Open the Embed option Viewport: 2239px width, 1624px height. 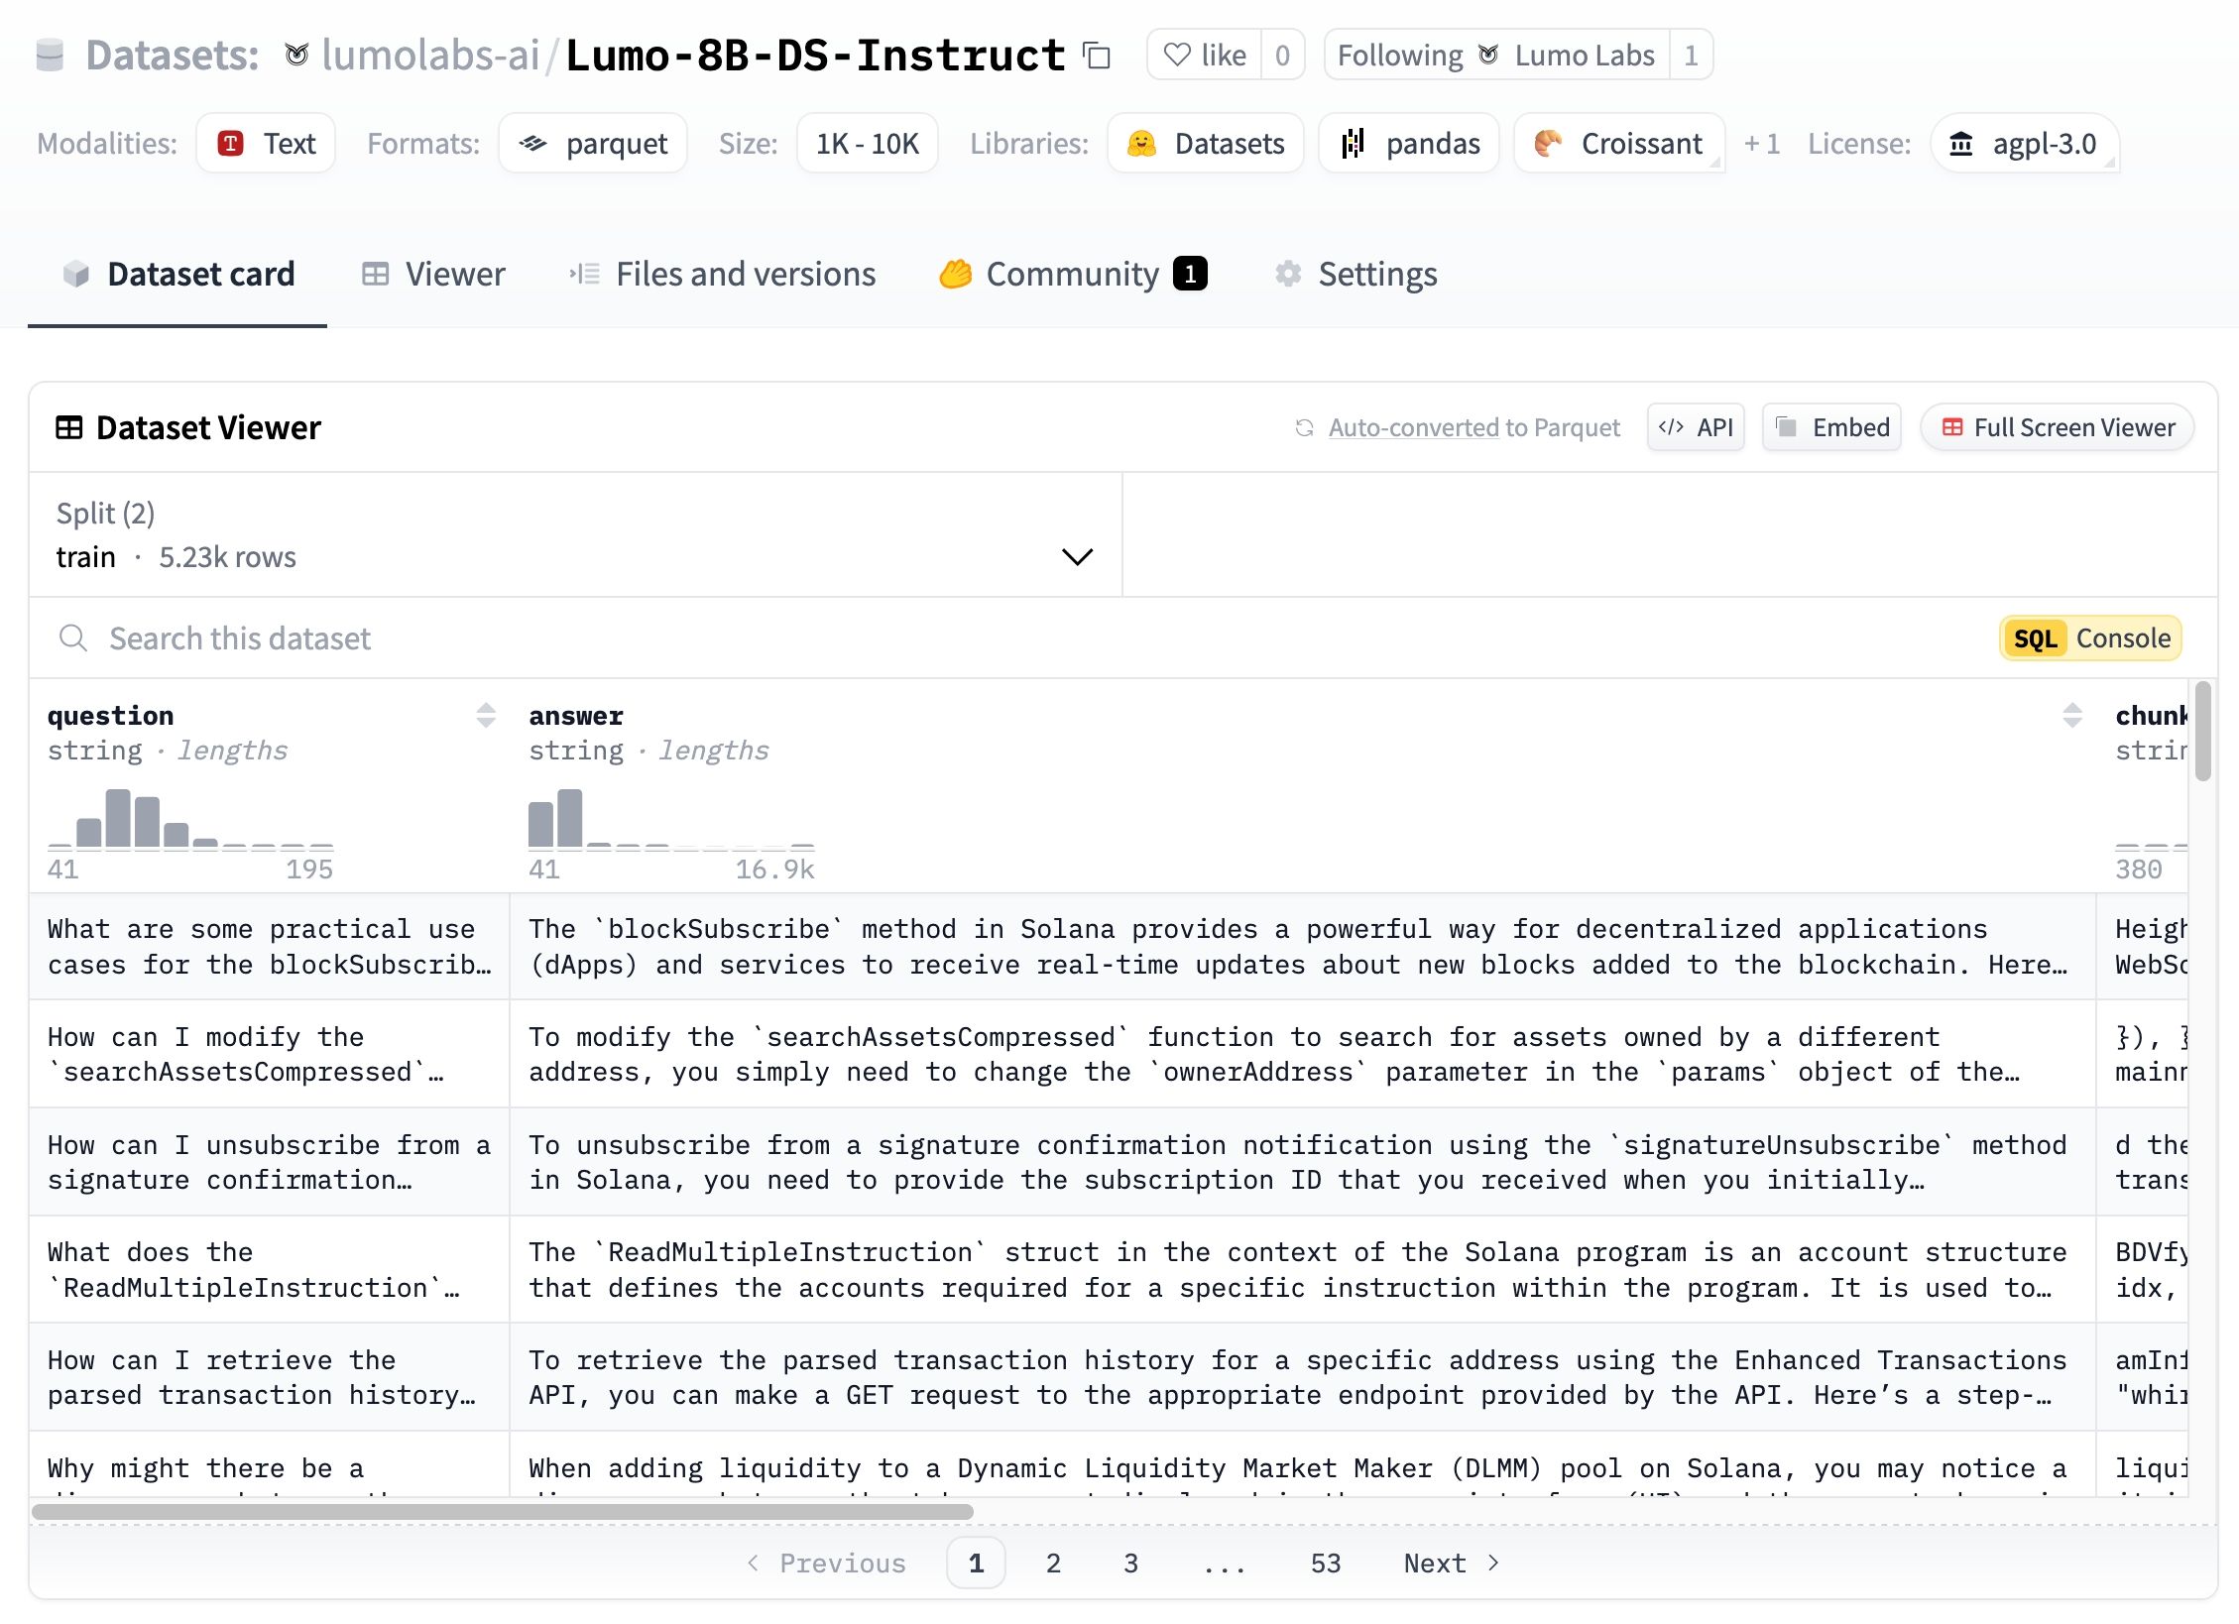tap(1831, 427)
